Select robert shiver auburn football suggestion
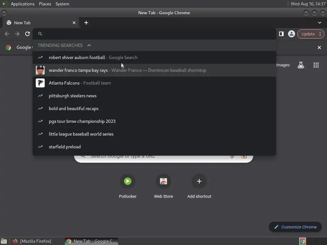327x245 pixels. 154,57
